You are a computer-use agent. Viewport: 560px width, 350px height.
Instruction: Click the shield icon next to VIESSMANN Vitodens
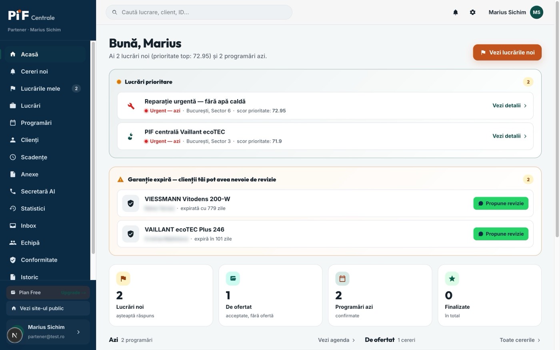click(130, 204)
